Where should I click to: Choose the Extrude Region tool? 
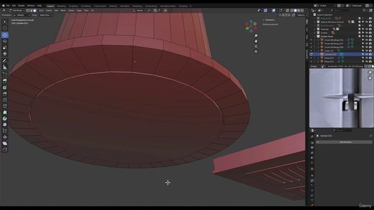tap(5, 81)
